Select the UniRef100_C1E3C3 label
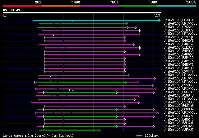 click(178, 47)
